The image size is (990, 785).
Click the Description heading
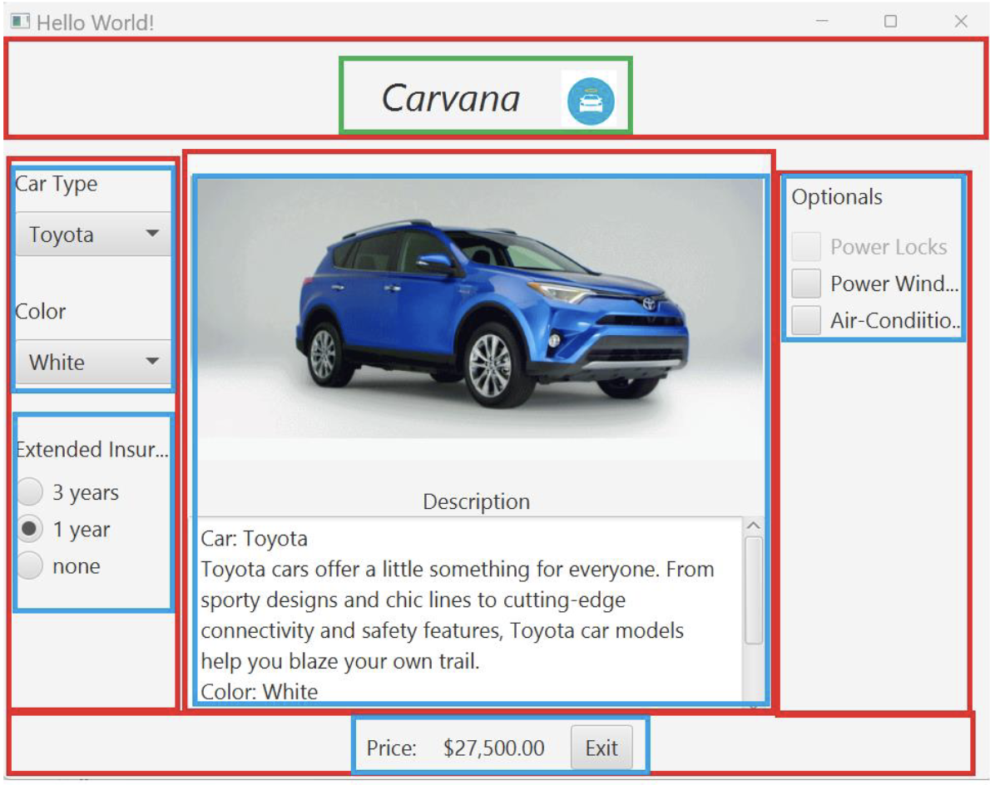[x=475, y=501]
